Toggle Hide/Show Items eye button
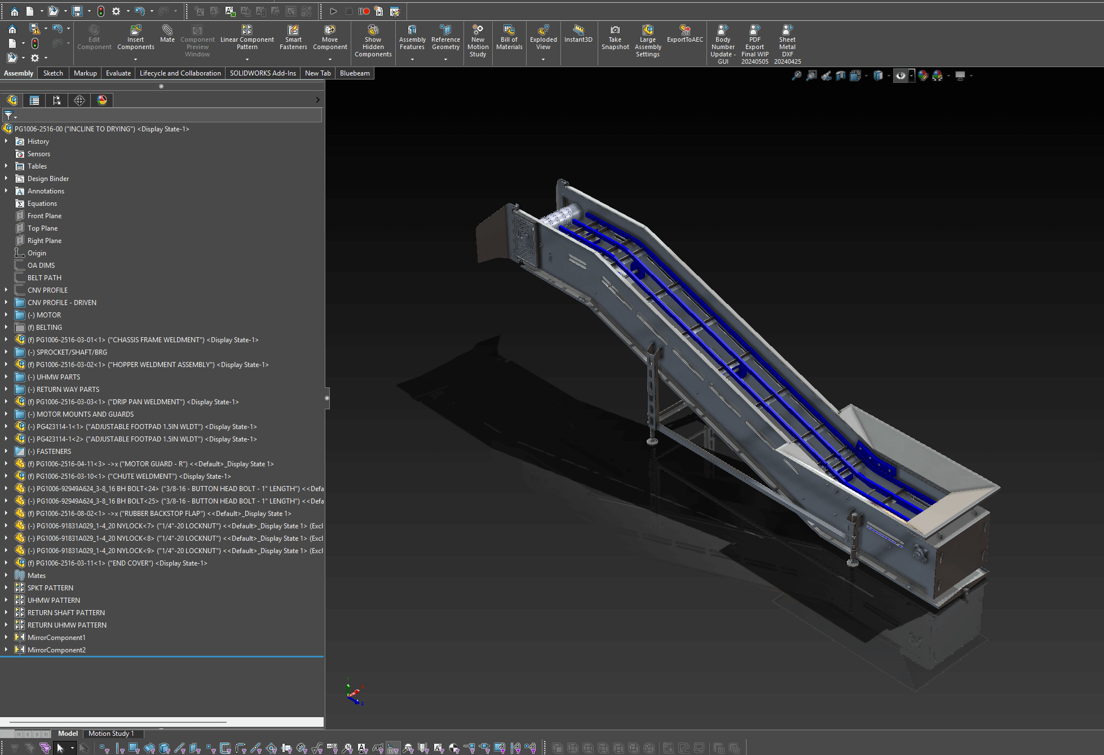Image resolution: width=1104 pixels, height=755 pixels. [x=900, y=76]
